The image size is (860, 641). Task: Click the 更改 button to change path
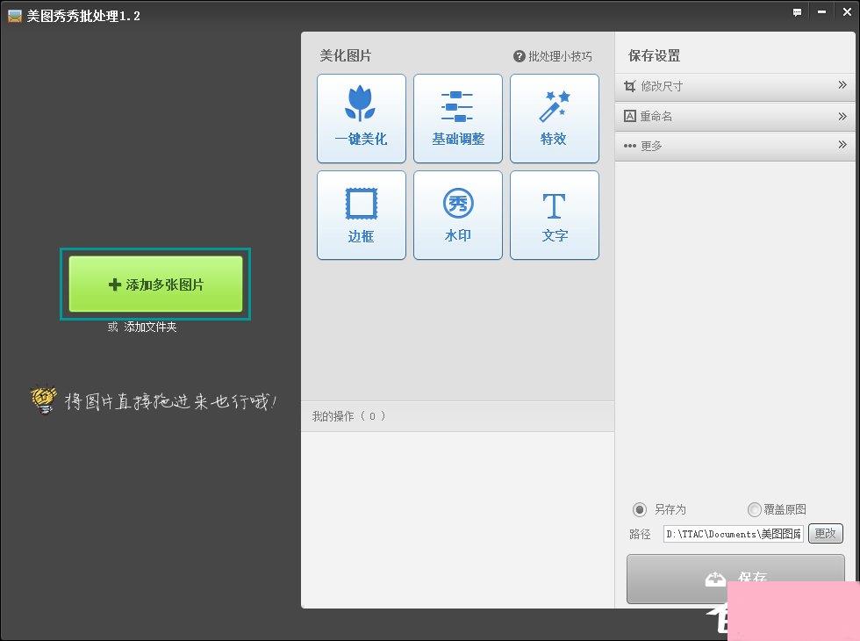click(x=826, y=534)
